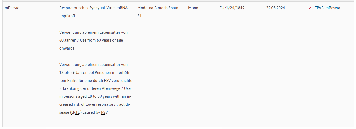
Task: Click the LRTD abbreviation in parentheses
Action: tap(76, 112)
